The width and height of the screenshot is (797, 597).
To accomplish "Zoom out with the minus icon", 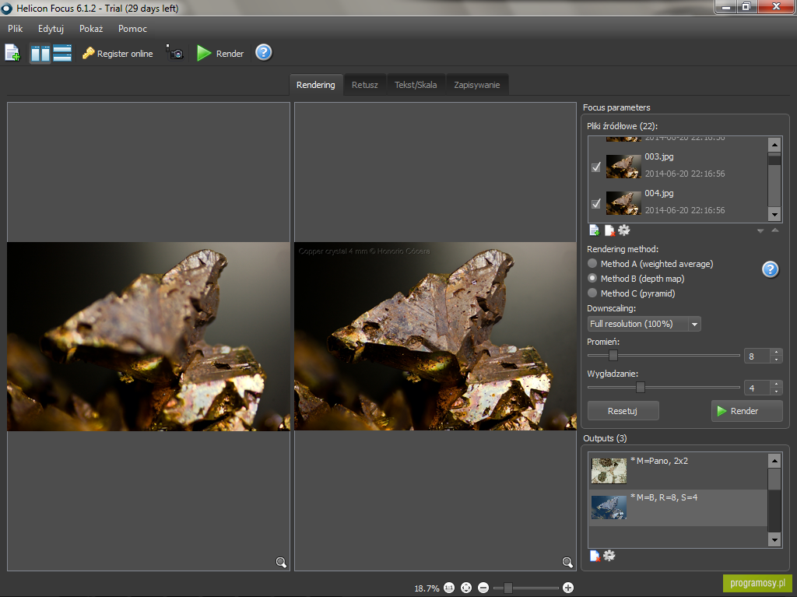I will (x=483, y=588).
